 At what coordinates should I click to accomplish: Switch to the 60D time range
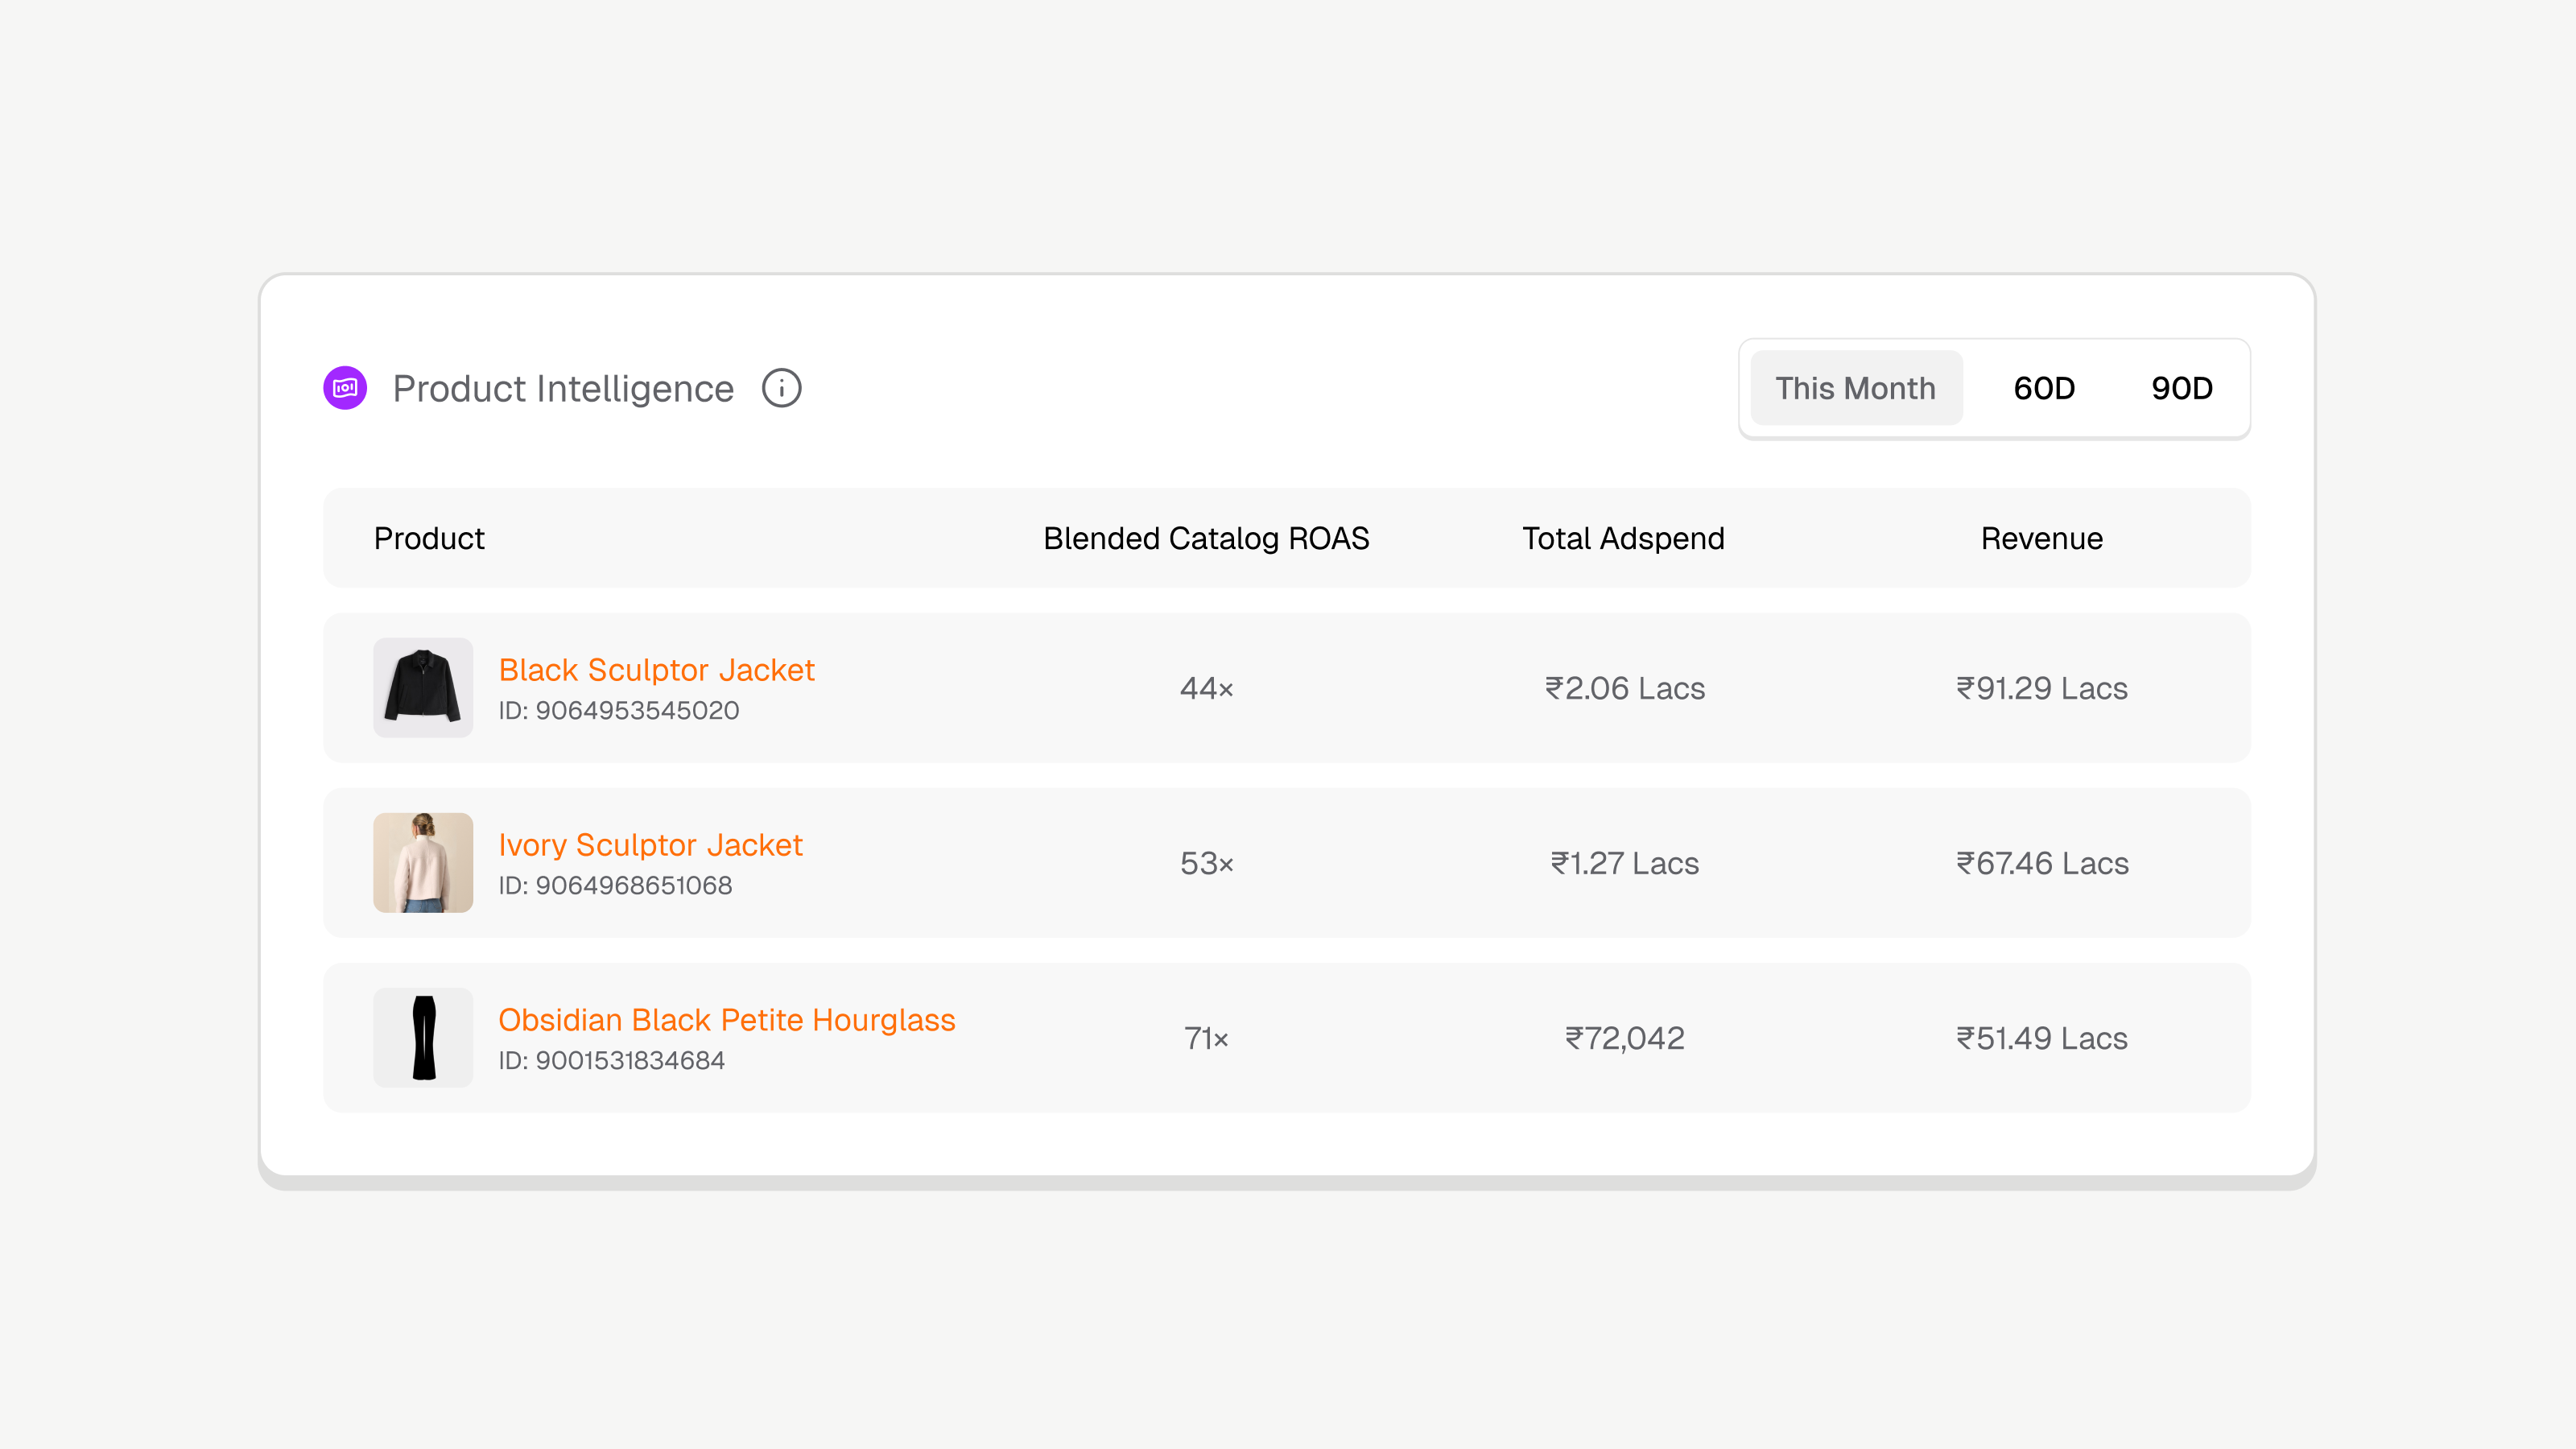(x=2044, y=388)
